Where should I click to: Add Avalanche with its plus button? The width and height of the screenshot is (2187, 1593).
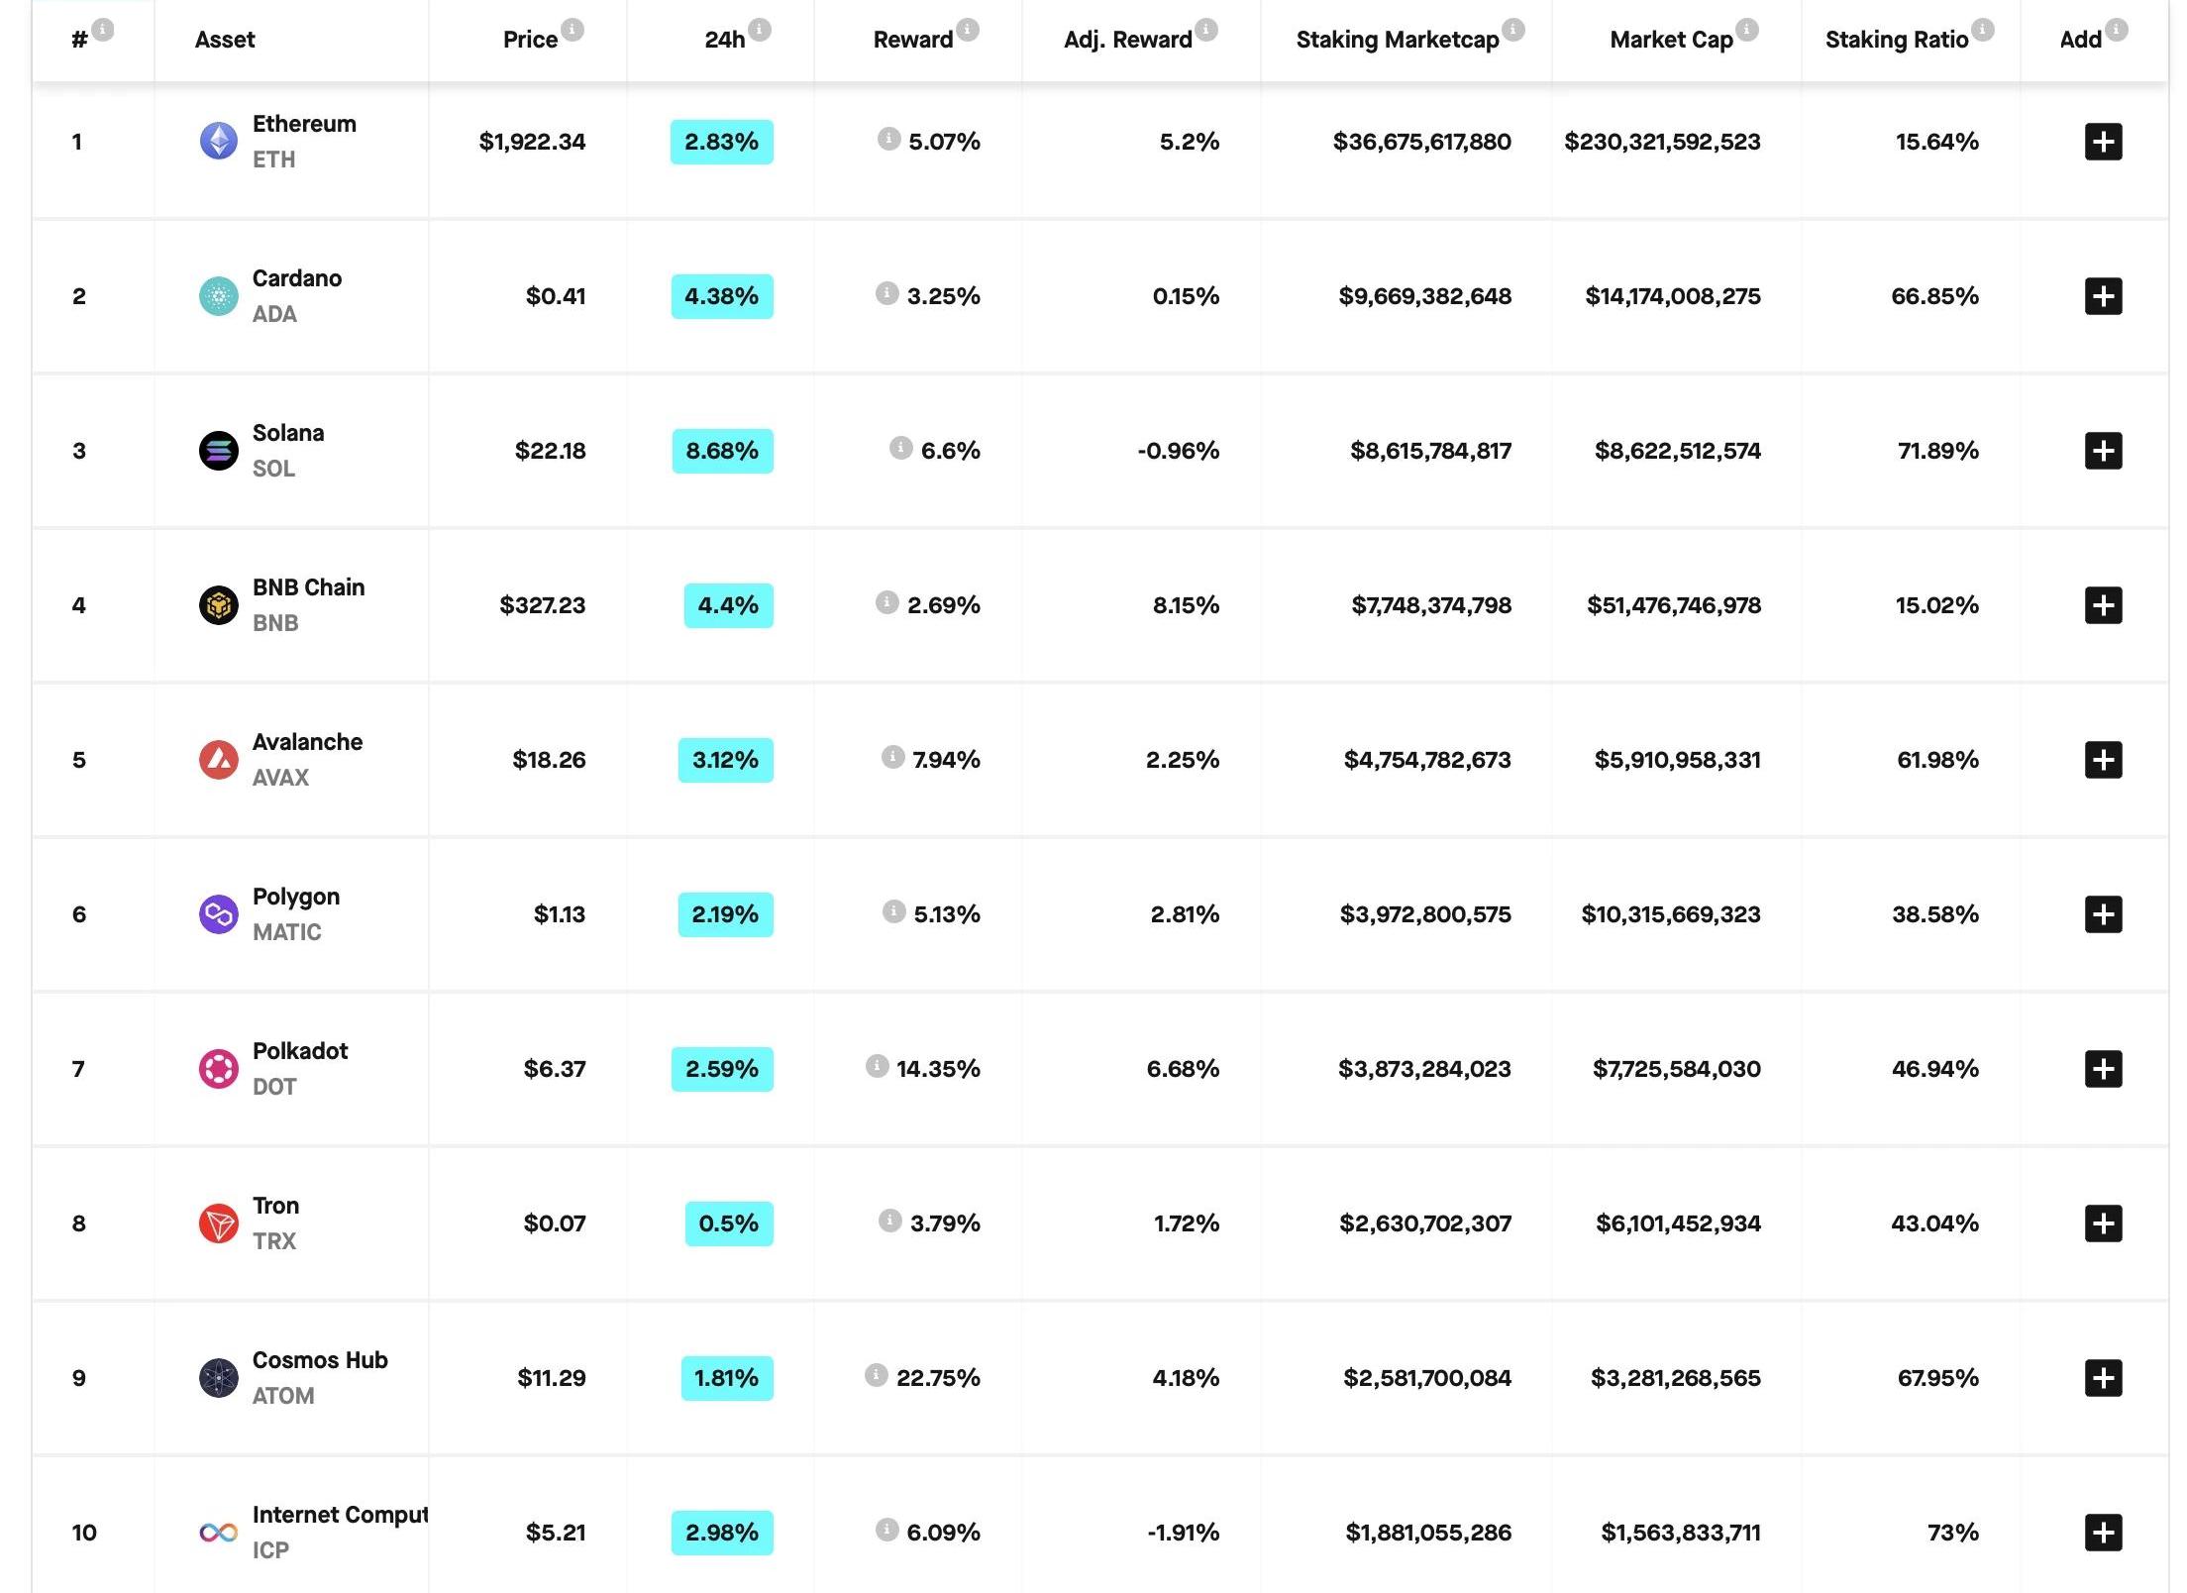(x=2103, y=760)
